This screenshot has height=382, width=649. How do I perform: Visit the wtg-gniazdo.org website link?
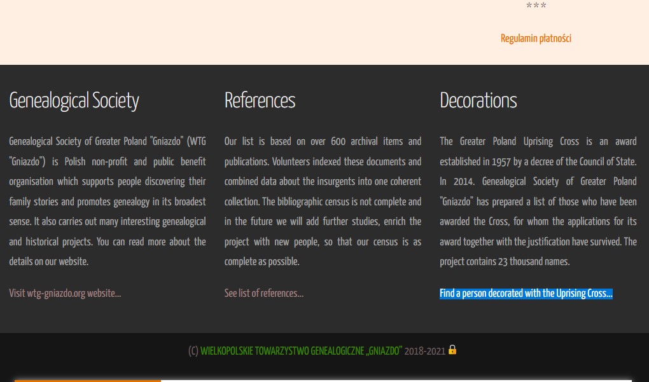coord(65,294)
